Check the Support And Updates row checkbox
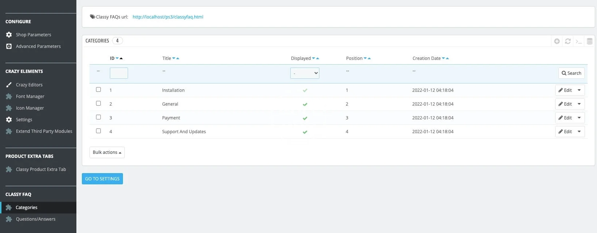Image resolution: width=597 pixels, height=233 pixels. pos(98,131)
